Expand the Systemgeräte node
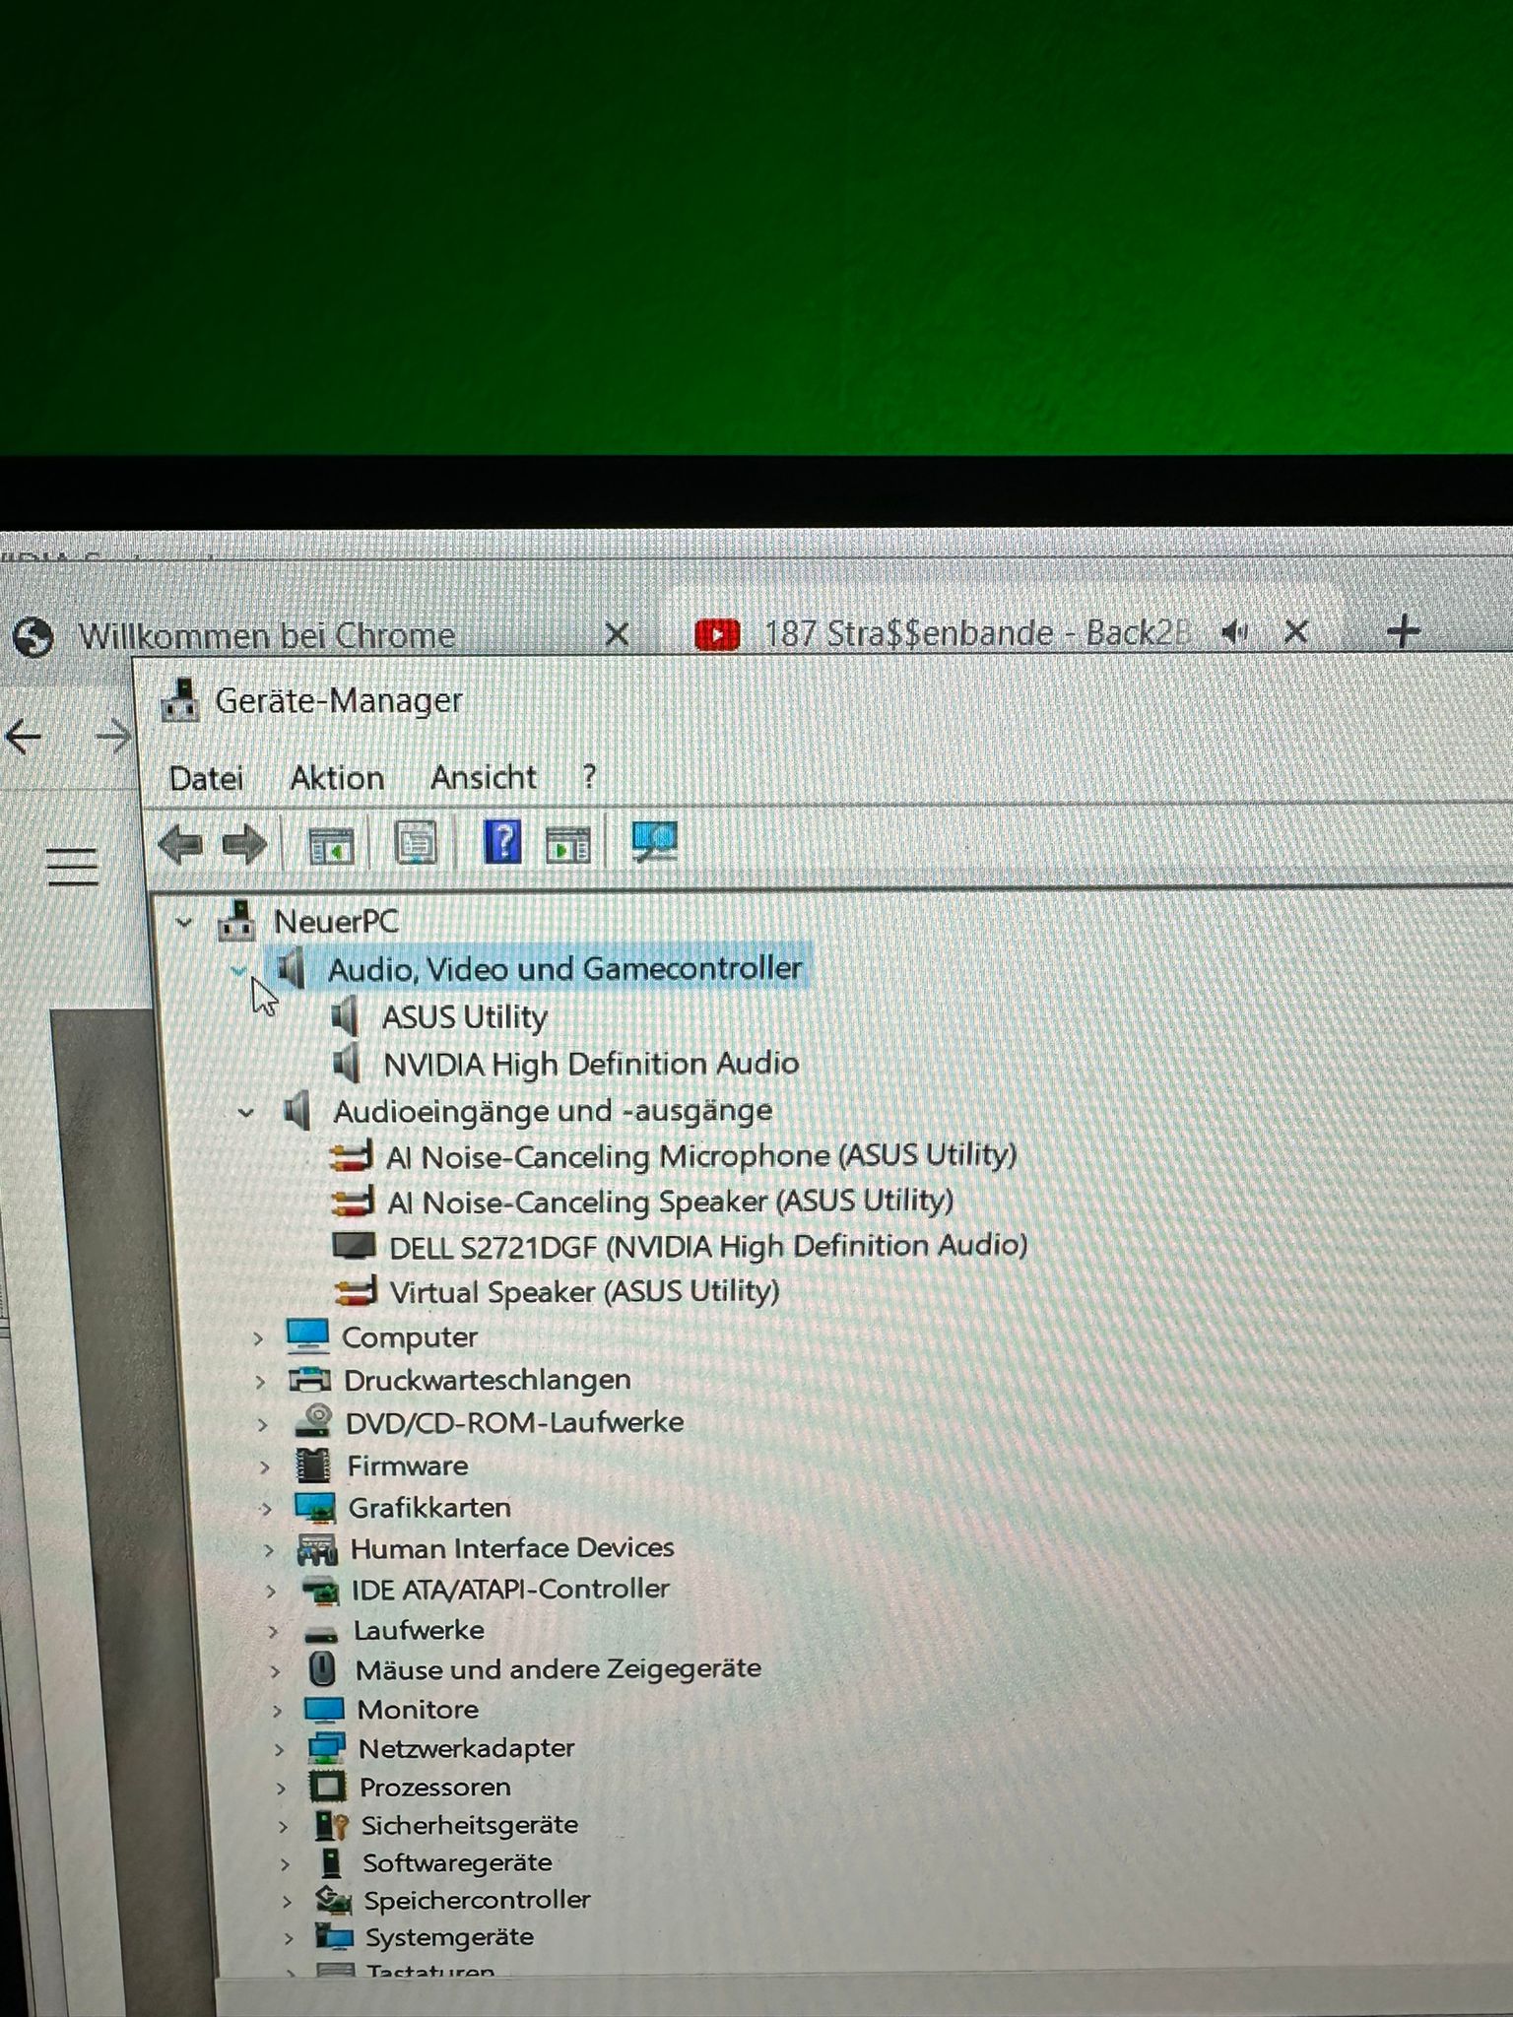This screenshot has height=2017, width=1513. point(289,1939)
